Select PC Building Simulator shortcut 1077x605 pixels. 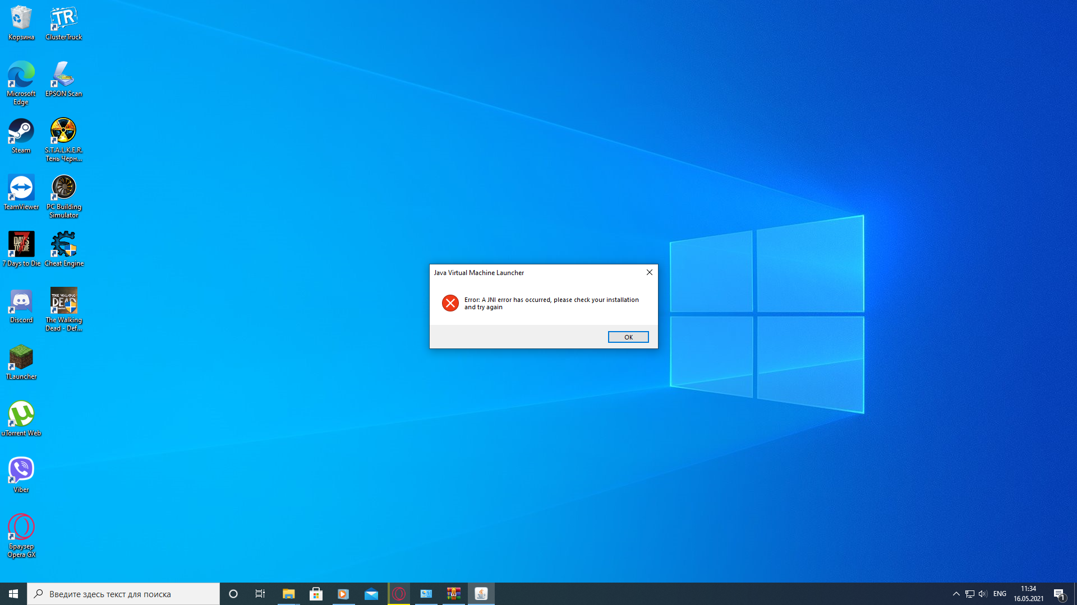point(63,191)
